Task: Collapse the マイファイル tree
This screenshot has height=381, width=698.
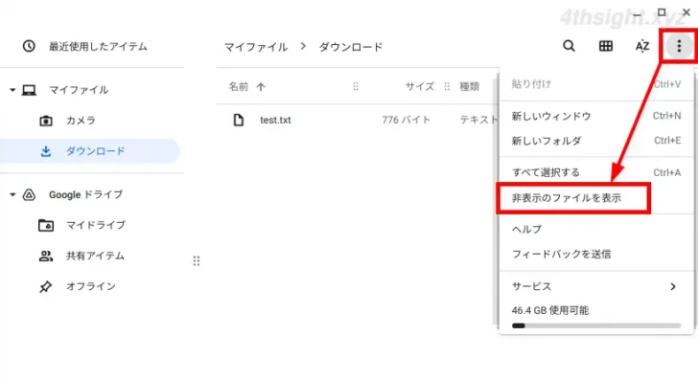Action: pyautogui.click(x=12, y=90)
